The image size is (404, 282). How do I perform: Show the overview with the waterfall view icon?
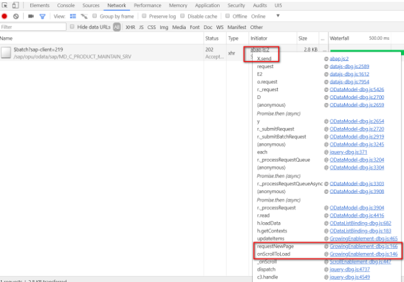tap(84, 16)
